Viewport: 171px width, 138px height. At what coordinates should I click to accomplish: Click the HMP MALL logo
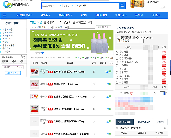tap(18, 5)
